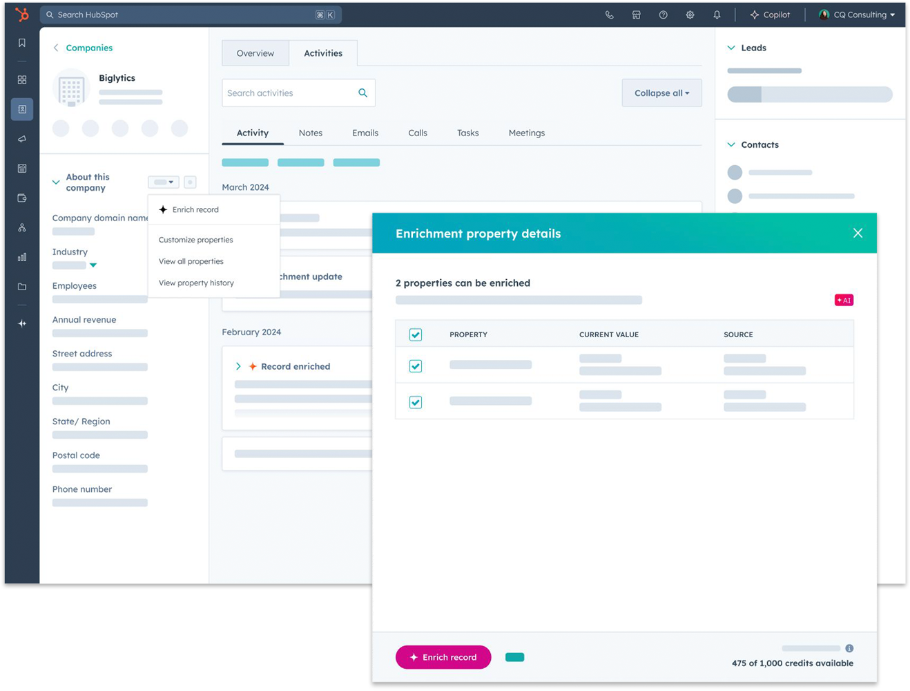The image size is (910, 691).
Task: Expand the Collapse all dropdown
Action: (x=661, y=93)
